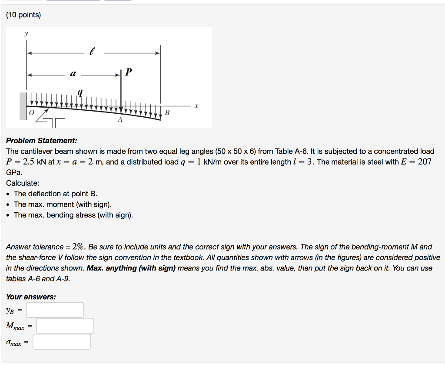Click the Mmax answer input field
445x366 pixels.
click(x=65, y=326)
